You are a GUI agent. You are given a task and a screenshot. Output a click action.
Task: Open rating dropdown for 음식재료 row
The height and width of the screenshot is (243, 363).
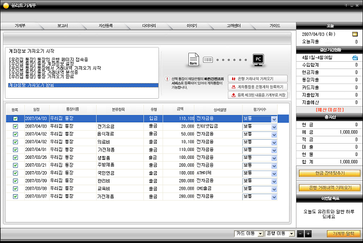(x=274, y=135)
